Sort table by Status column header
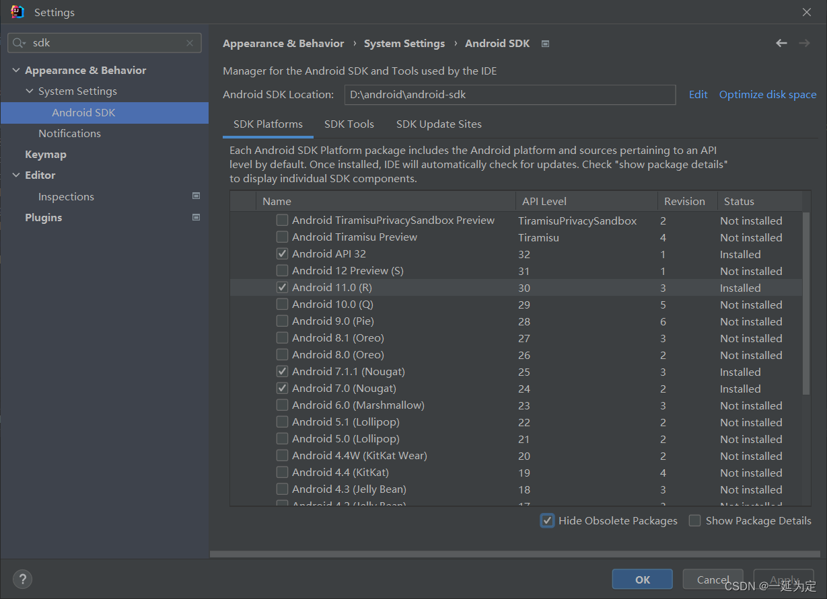Viewport: 827px width, 599px height. coord(760,201)
